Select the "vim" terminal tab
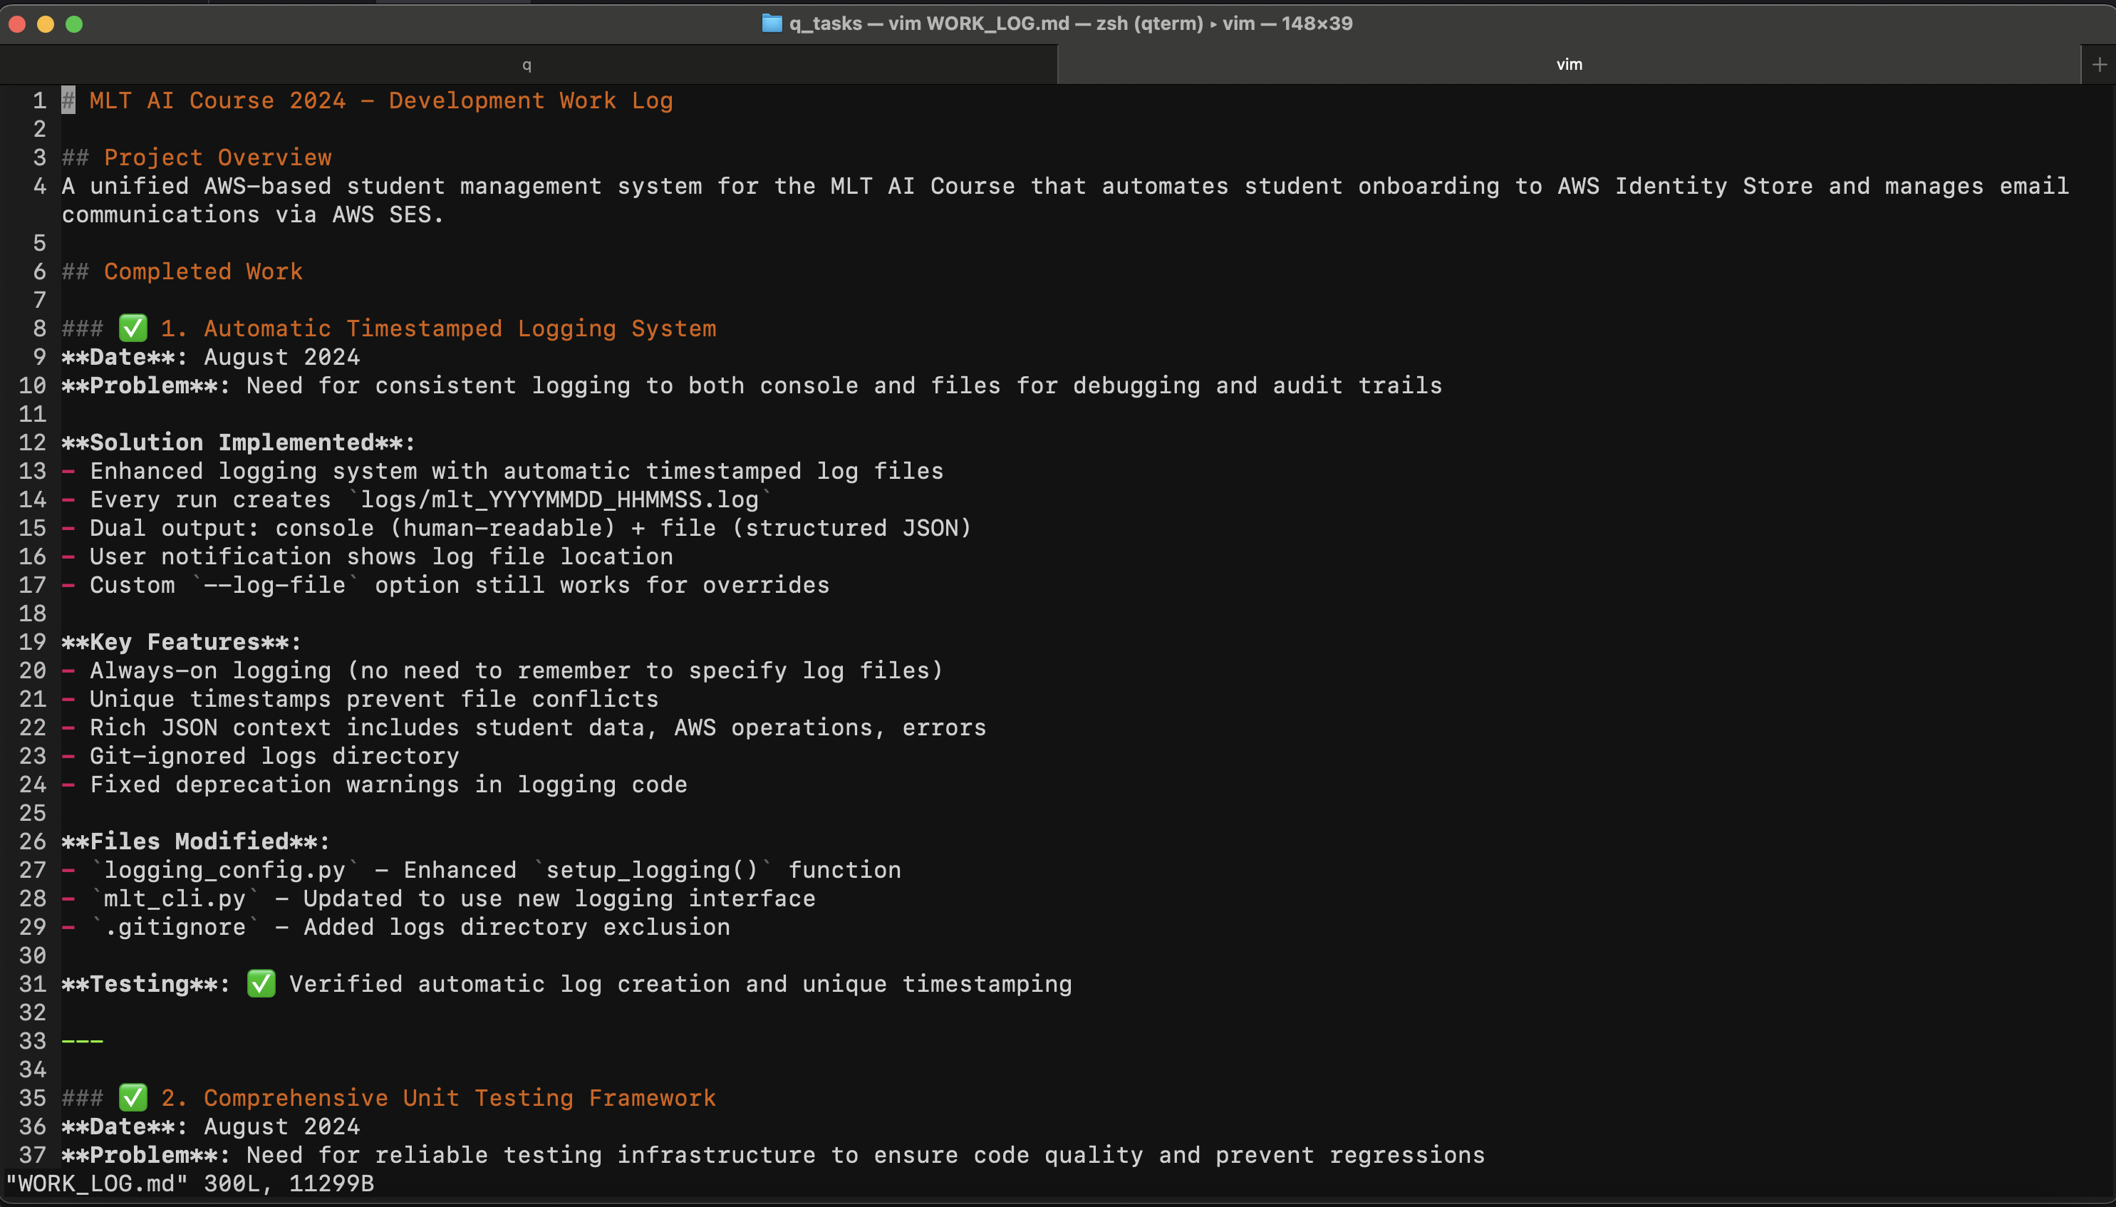 tap(1569, 65)
